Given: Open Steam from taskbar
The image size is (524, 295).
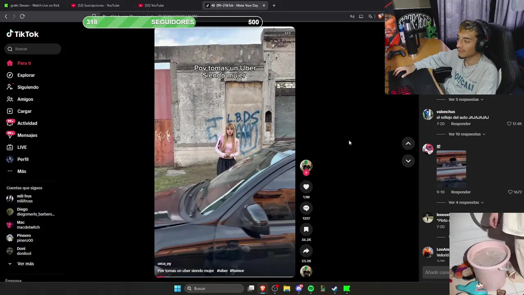Looking at the screenshot, I should click(334, 288).
